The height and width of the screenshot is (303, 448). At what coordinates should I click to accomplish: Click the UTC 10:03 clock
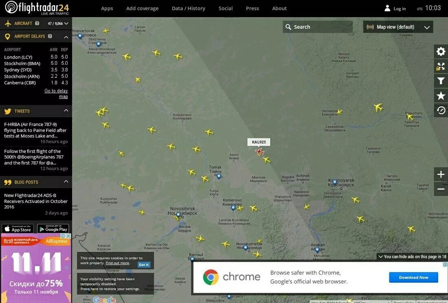click(428, 8)
